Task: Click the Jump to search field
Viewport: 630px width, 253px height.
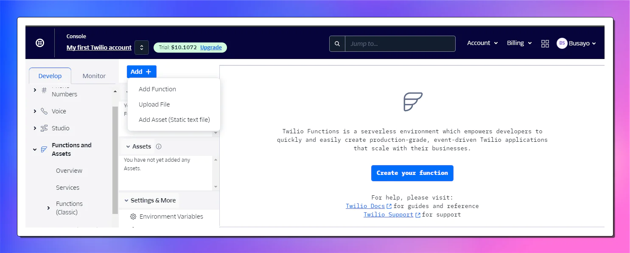Action: point(400,44)
